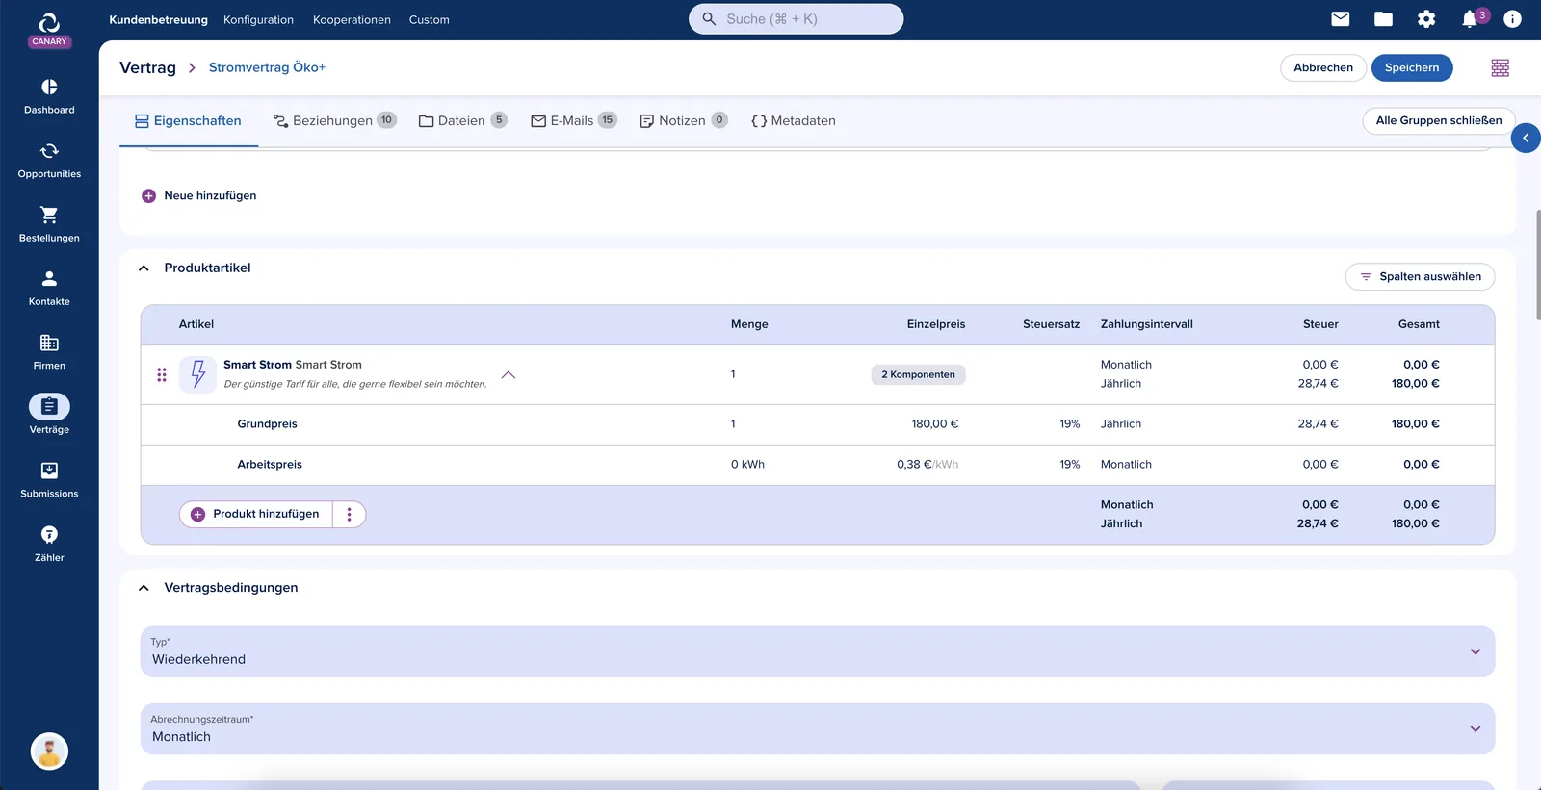Open the folder icon in header
Screen dimensions: 1541x790
coord(1383,18)
